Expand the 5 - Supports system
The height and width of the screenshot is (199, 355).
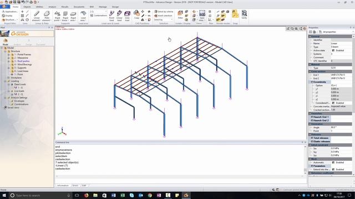click(x=9, y=67)
